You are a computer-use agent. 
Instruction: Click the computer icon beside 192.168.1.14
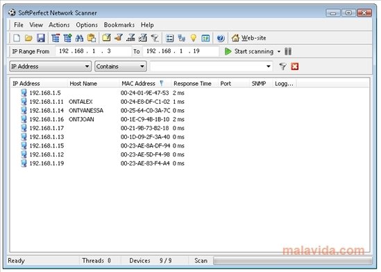point(24,110)
